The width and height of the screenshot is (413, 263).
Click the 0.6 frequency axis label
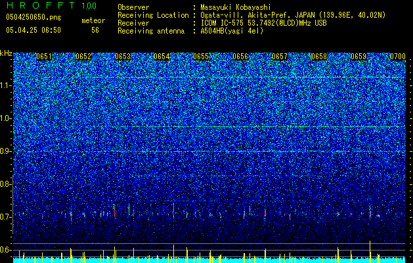[x=6, y=250]
